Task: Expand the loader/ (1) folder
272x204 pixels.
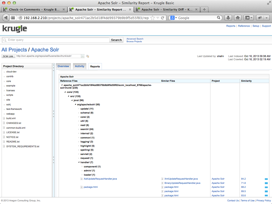Action: [82, 175]
